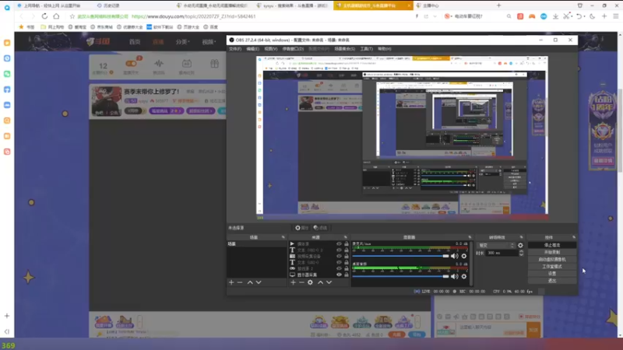Viewport: 623px width, 350px height.
Task: Toggle visibility of first text GDI+ 2 source
Action: click(x=339, y=250)
